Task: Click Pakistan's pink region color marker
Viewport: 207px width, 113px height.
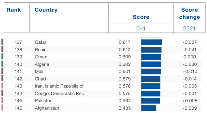Action: click(2, 101)
